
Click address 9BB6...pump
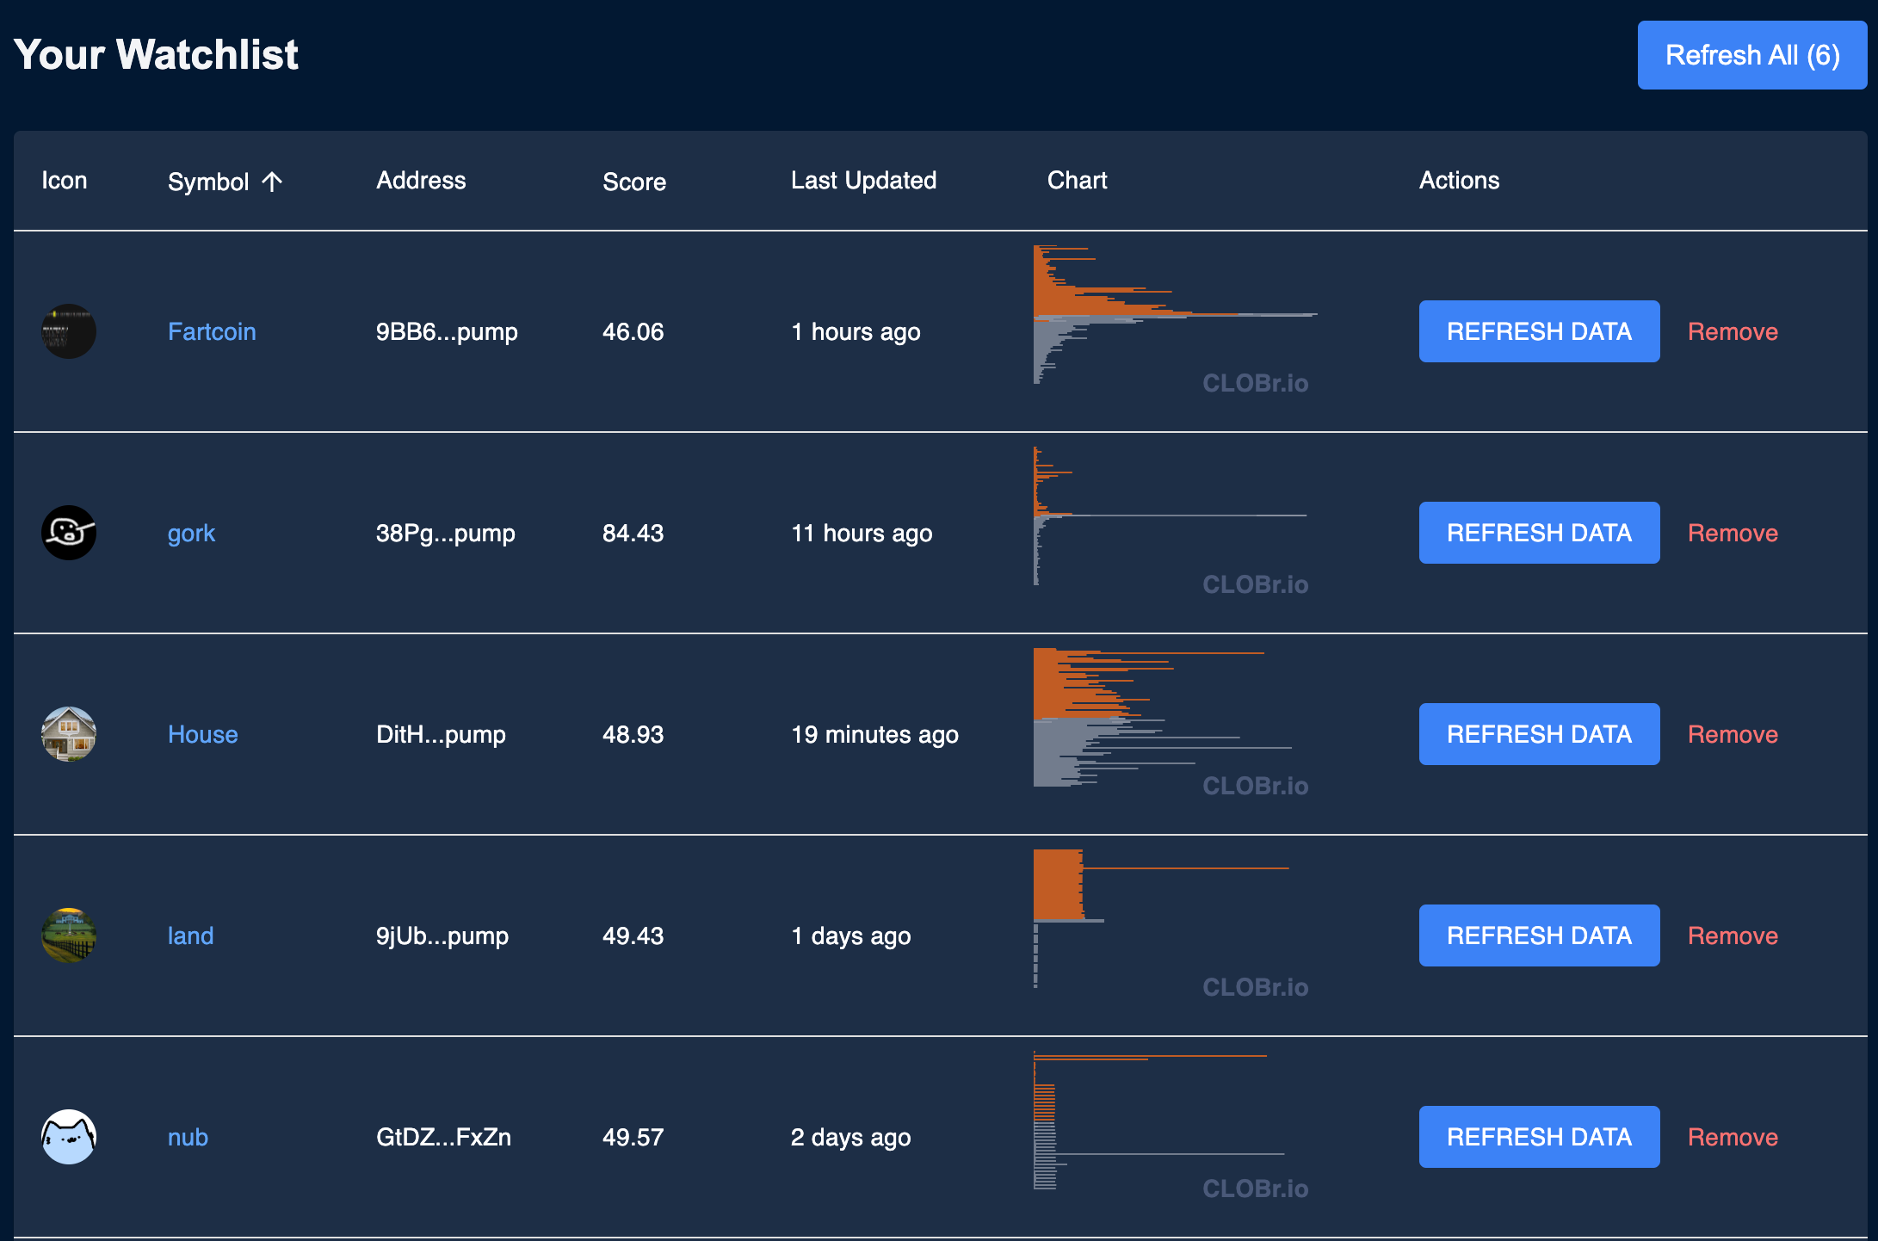coord(447,332)
